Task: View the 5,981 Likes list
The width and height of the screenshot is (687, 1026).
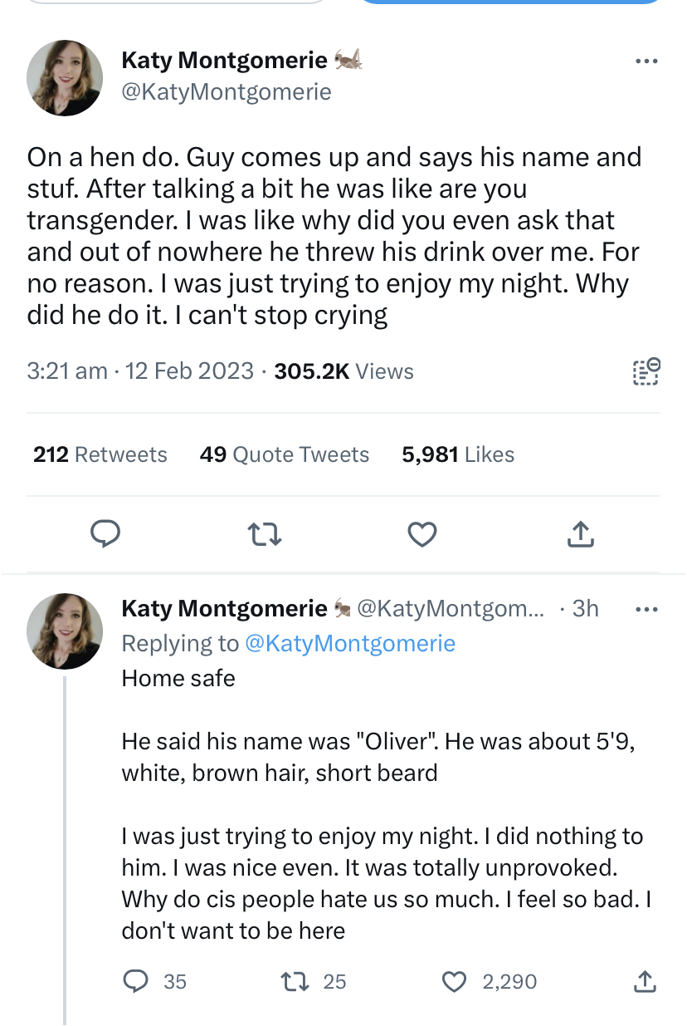Action: click(458, 454)
